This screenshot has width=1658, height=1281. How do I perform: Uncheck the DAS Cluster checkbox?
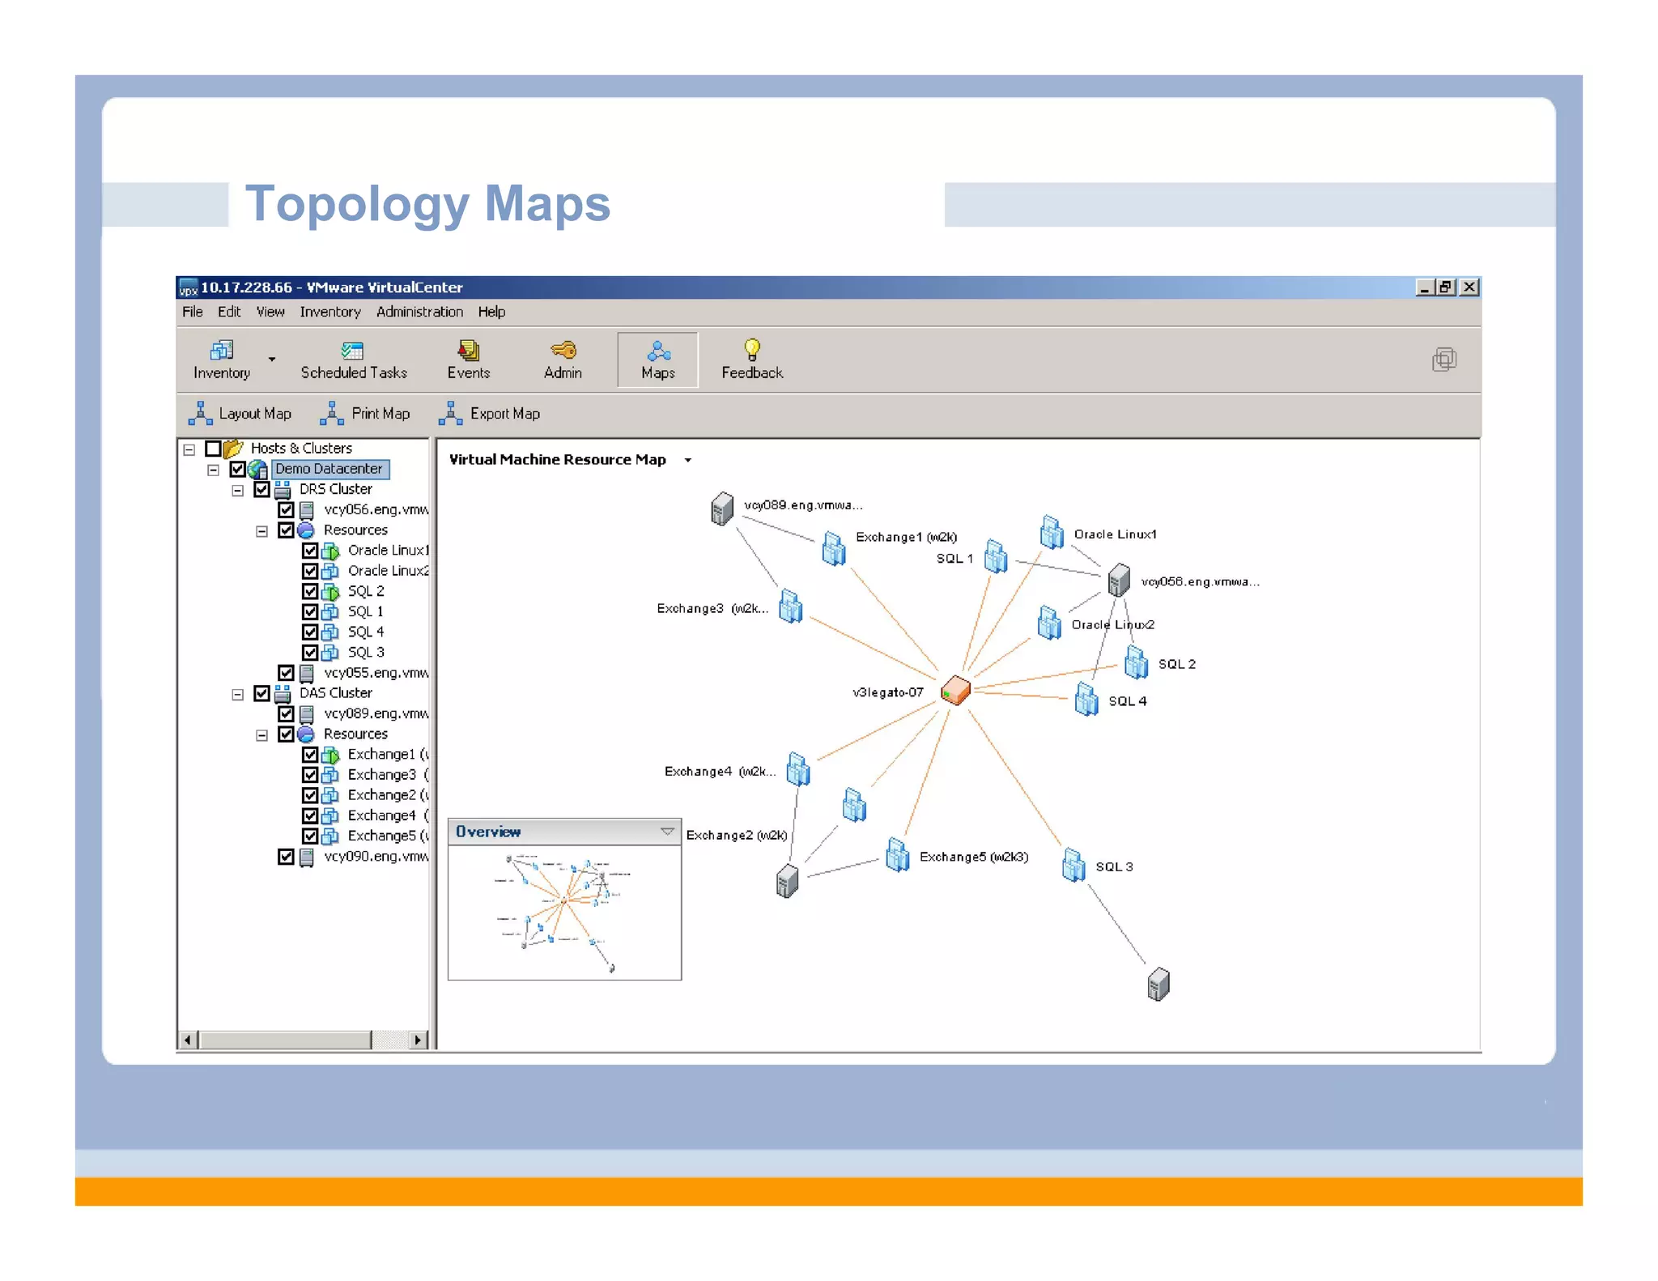tap(261, 693)
